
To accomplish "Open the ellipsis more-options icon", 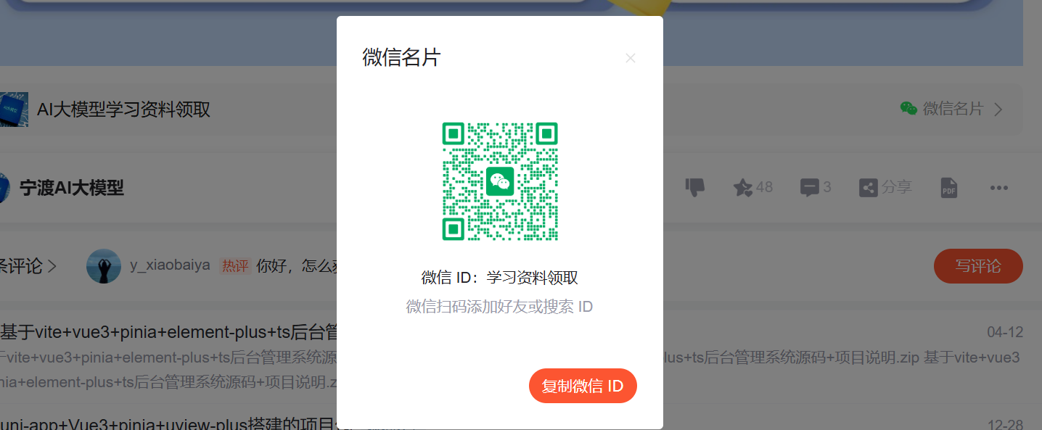I will 998,187.
